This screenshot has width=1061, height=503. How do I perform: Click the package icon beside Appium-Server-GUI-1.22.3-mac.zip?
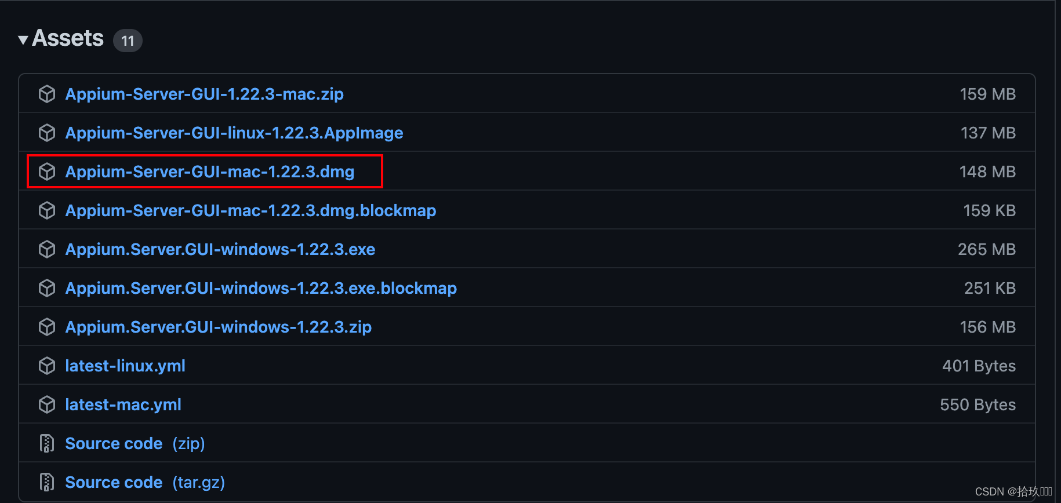pos(46,93)
